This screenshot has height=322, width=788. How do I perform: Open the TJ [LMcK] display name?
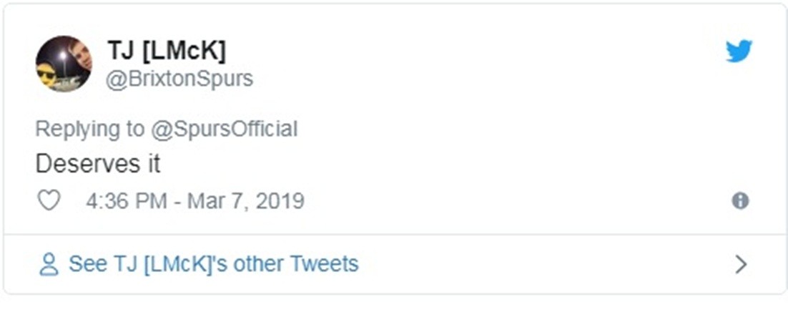(x=166, y=51)
